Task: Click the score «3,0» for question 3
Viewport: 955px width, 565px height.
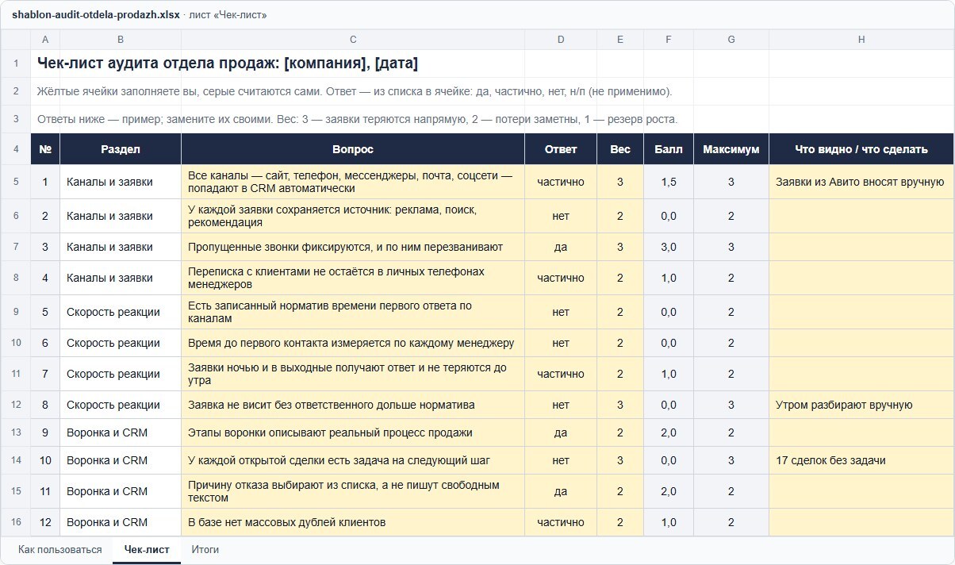Action: [669, 247]
